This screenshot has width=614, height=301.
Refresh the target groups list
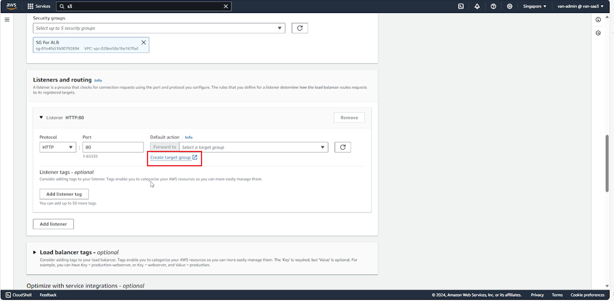[342, 147]
